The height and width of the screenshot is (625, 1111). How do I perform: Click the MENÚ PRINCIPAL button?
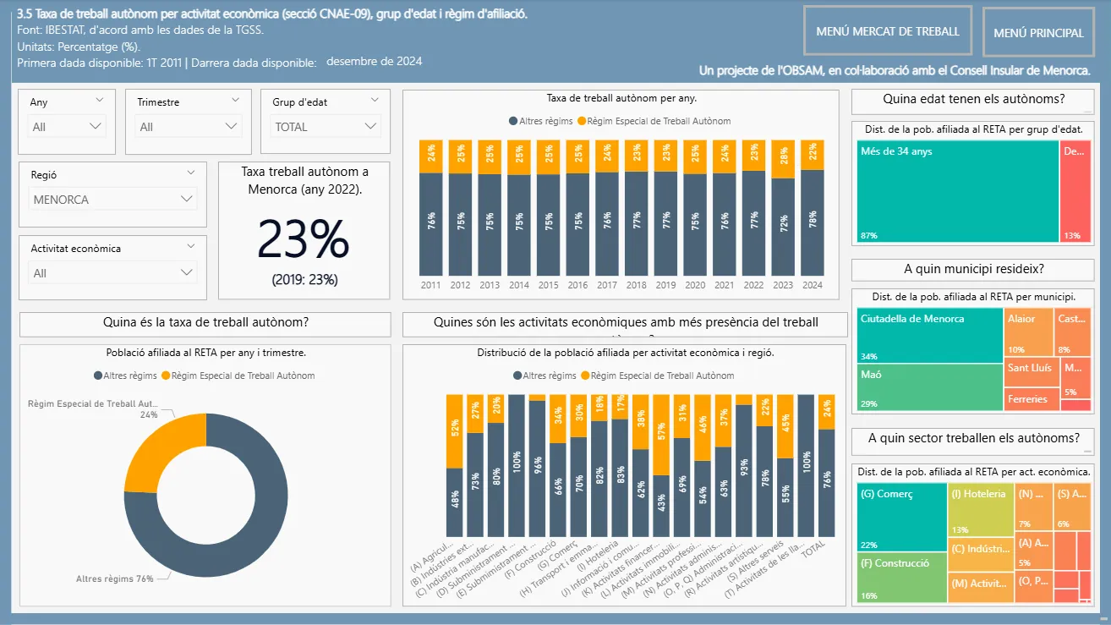coord(1038,33)
